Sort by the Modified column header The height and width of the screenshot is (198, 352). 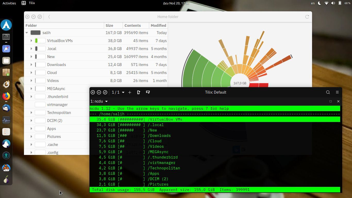(158, 26)
